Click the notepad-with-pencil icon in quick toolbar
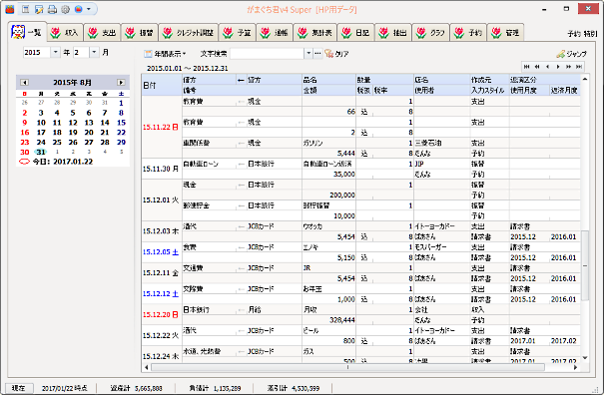604x395 pixels. point(39,9)
